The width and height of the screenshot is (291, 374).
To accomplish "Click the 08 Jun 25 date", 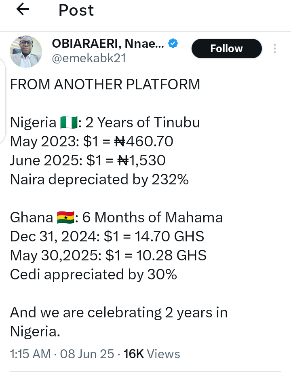I will 87,354.
